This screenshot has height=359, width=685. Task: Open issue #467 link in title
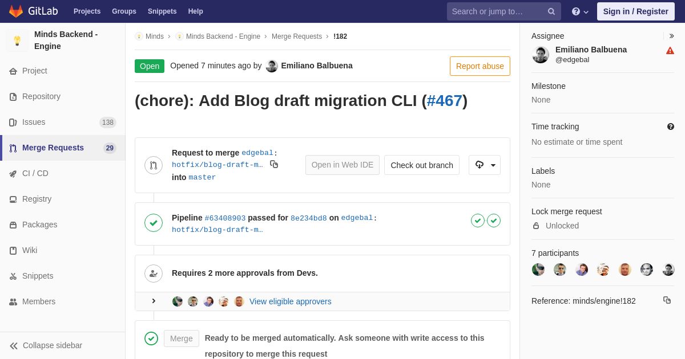coord(444,101)
